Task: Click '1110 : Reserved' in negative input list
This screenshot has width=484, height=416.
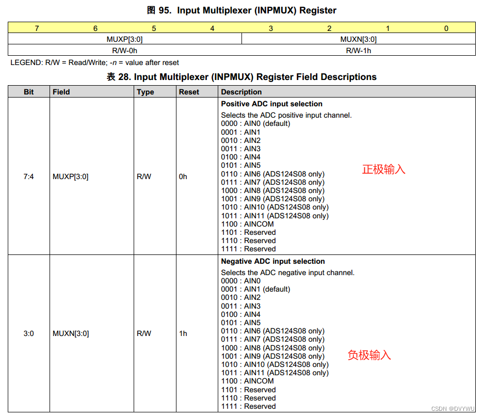Action: pyautogui.click(x=249, y=398)
